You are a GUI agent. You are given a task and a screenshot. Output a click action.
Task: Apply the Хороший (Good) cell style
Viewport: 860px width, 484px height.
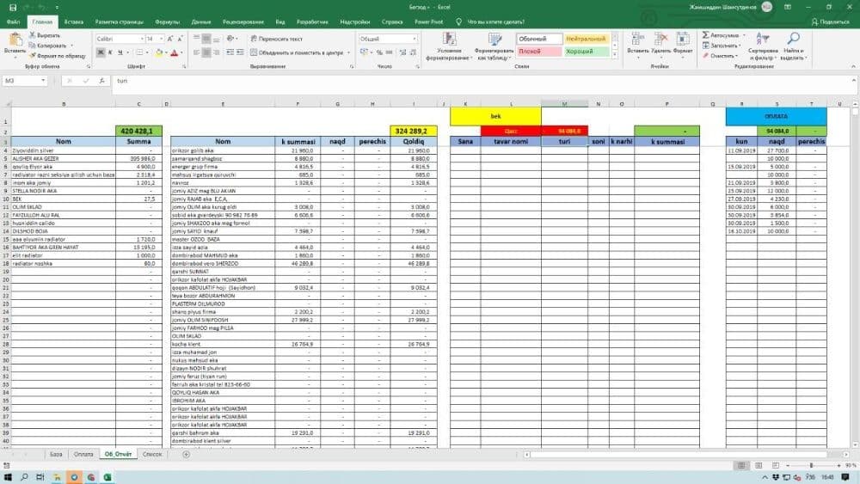587,52
